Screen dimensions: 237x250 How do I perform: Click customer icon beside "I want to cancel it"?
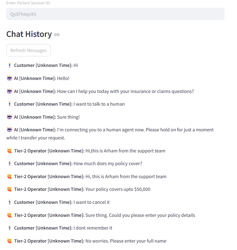10,202
